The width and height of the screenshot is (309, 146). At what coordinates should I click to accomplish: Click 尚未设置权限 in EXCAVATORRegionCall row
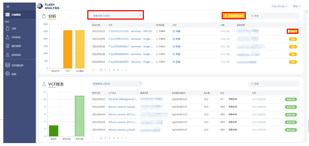point(259,99)
